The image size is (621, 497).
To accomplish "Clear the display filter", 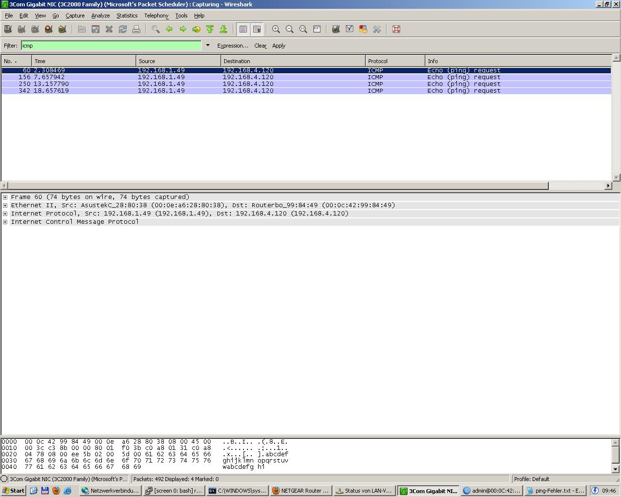I will 261,46.
